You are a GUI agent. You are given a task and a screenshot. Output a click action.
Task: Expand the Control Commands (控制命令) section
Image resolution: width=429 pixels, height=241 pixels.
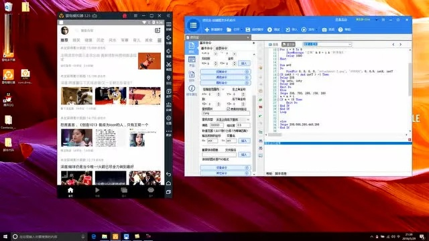(225, 72)
